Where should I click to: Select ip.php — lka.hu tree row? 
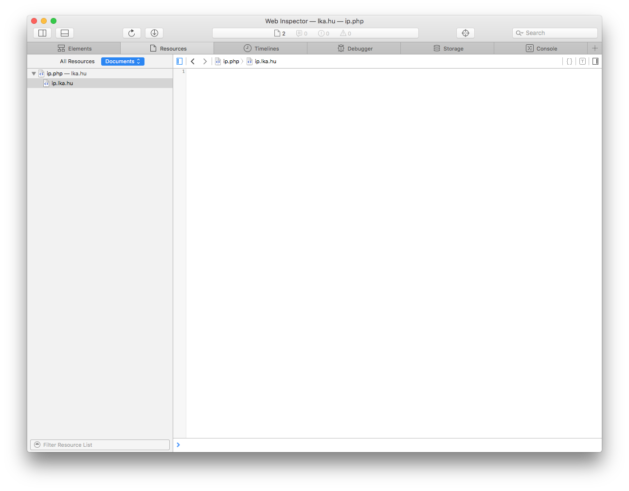(x=100, y=73)
